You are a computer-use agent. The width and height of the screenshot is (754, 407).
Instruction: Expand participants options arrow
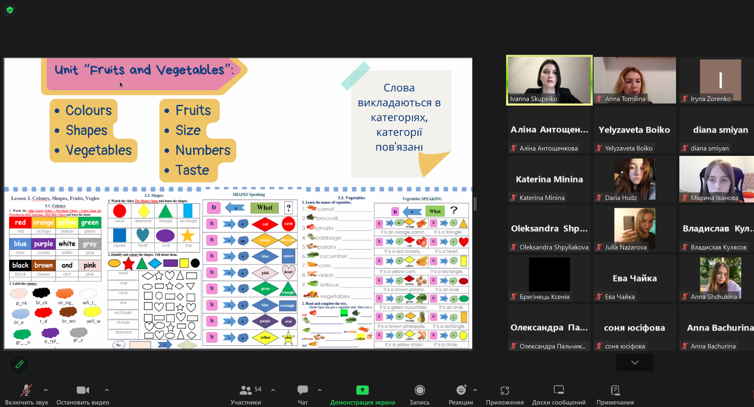point(273,390)
